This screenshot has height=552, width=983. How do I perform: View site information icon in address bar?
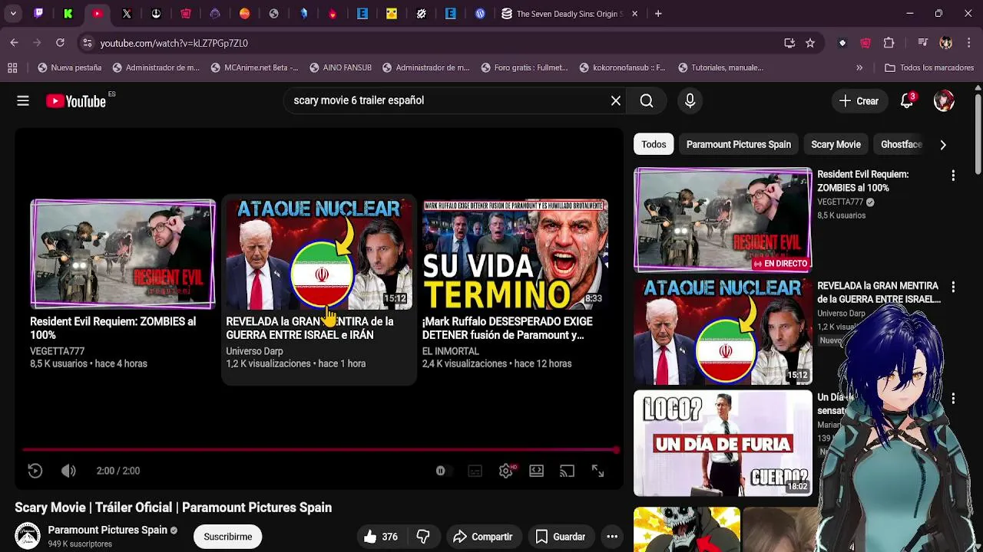coord(87,43)
